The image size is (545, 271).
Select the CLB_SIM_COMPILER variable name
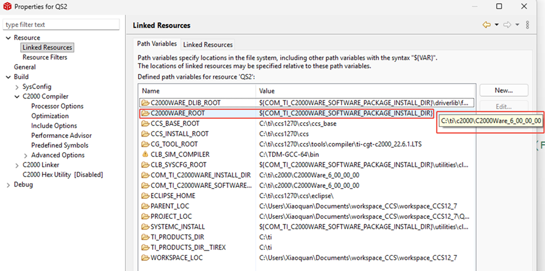pos(180,155)
